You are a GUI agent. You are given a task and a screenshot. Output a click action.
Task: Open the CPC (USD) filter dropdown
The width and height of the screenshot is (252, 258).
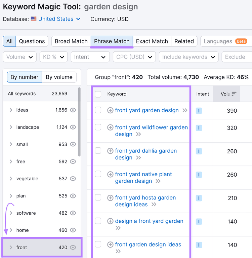coord(134,57)
